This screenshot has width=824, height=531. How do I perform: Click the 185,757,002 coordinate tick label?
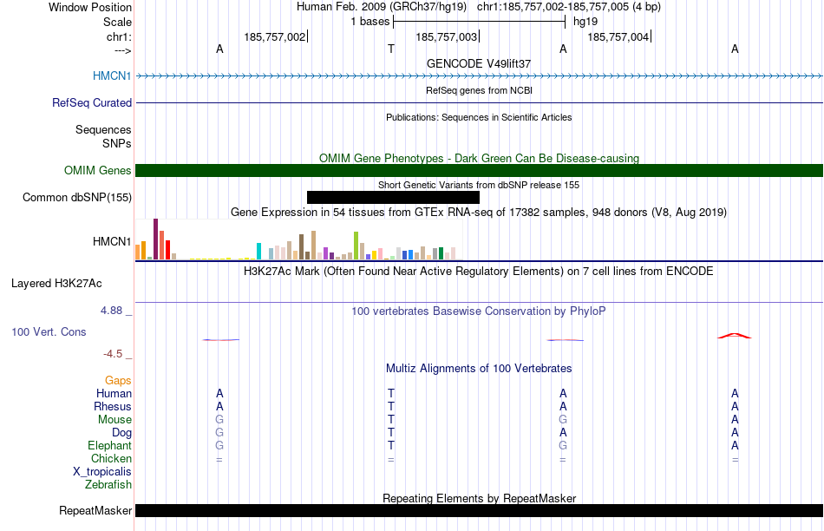[275, 36]
